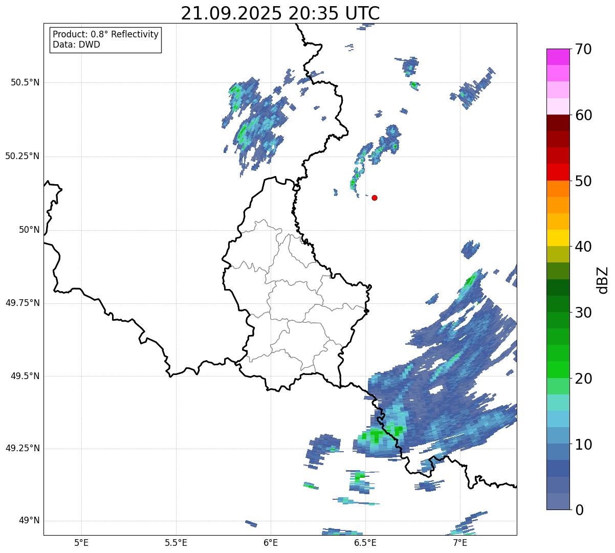The height and width of the screenshot is (553, 615).
Task: Click the Data: DWD label
Action: [76, 45]
